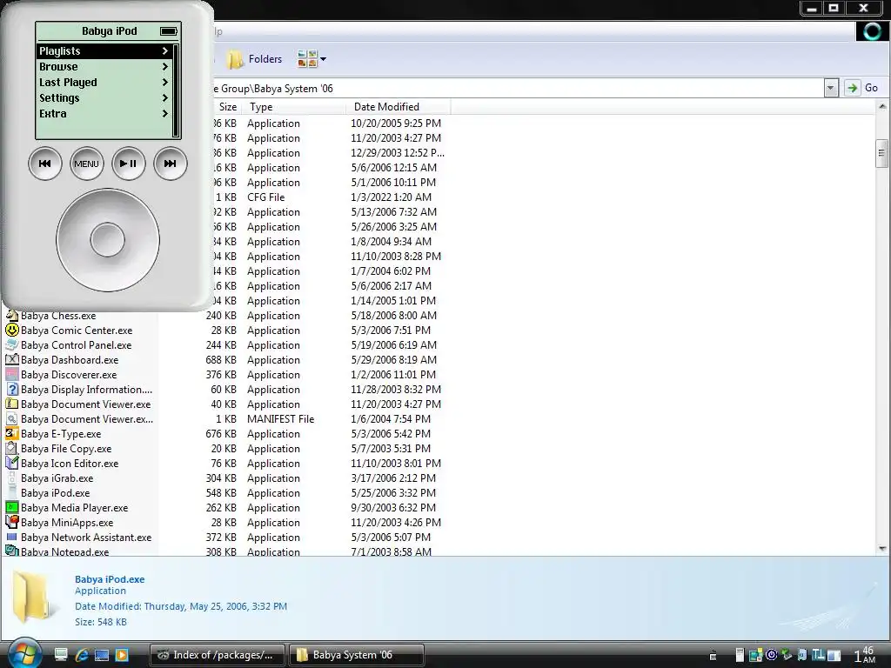The width and height of the screenshot is (891, 668).
Task: Click Show Desktop quick launch icon
Action: pyautogui.click(x=61, y=655)
